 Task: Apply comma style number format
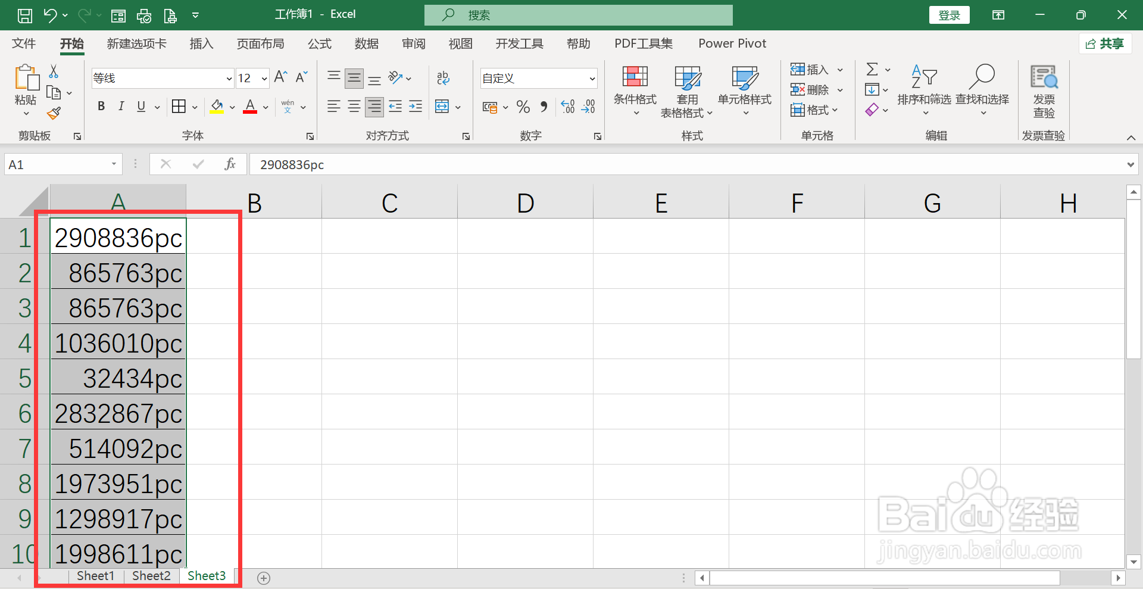click(544, 107)
